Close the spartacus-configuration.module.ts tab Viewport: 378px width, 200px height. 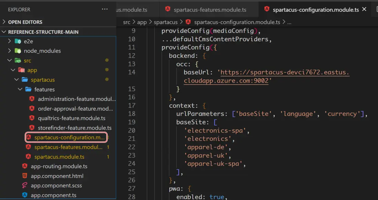point(365,10)
